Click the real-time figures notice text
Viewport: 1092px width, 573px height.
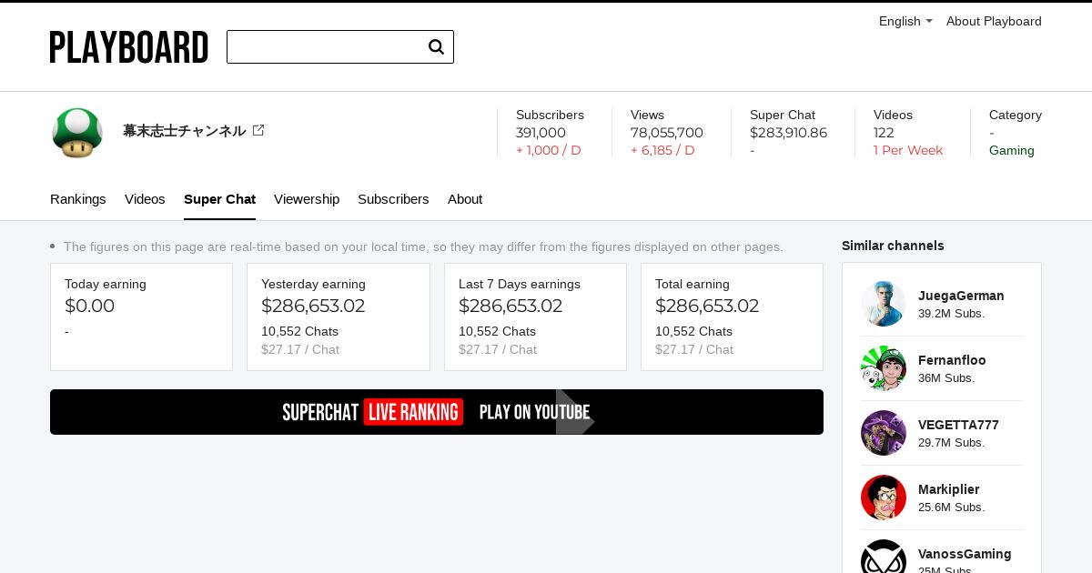[423, 246]
